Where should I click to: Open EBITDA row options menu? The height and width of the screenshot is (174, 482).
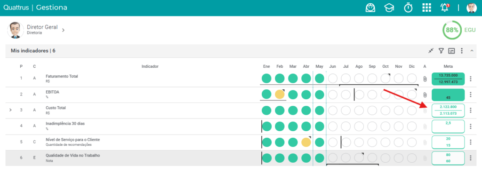click(471, 95)
